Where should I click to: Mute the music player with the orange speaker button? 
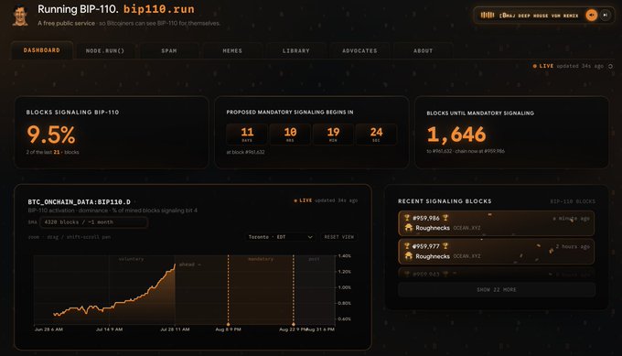(591, 15)
